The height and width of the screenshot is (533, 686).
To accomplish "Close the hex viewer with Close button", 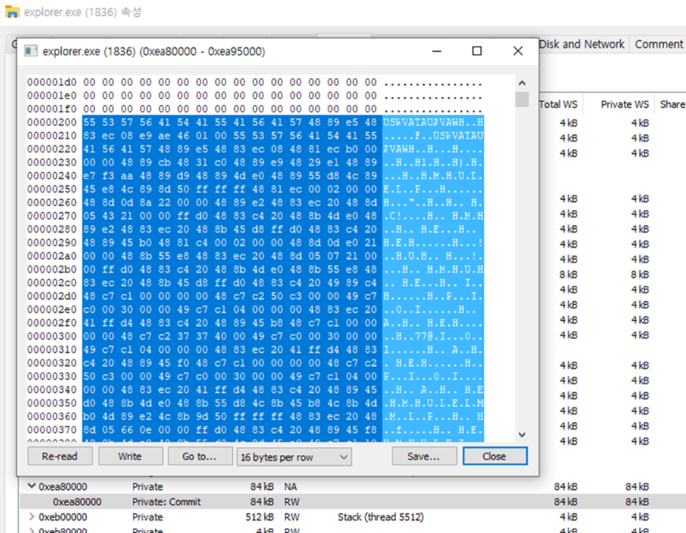I will 495,456.
